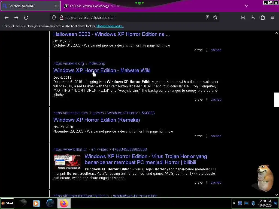Screen dimensions: 279x209
Task: Close the second browser tab
Action: 118,6
